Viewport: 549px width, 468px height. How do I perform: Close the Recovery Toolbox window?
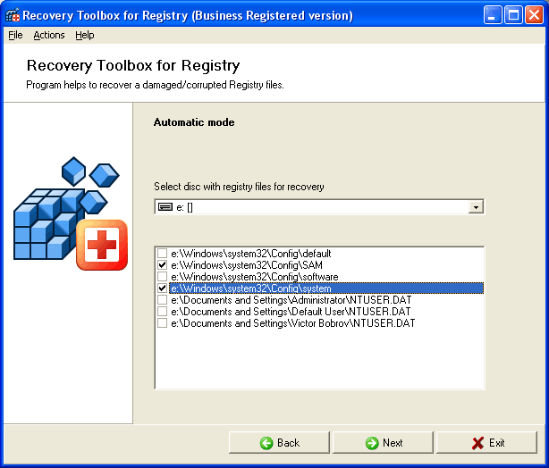[534, 15]
